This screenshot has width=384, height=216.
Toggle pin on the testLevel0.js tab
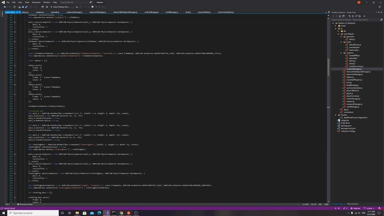[x=17, y=12]
